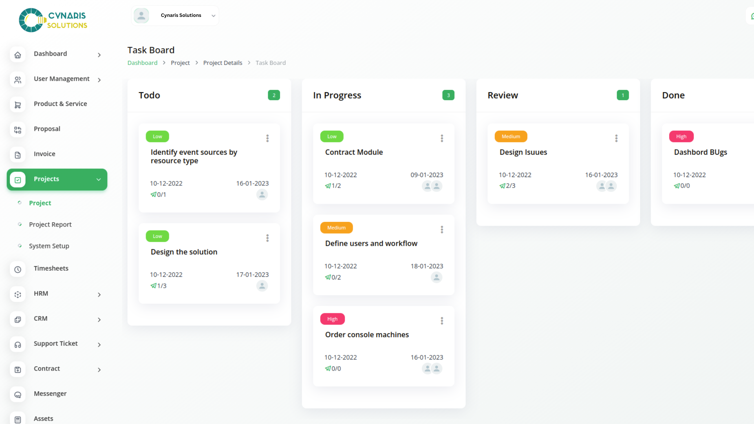Click the Messenger chat bubble icon

click(x=18, y=395)
